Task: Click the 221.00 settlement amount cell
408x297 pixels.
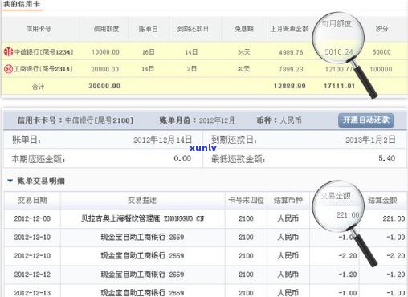Action: tap(394, 218)
